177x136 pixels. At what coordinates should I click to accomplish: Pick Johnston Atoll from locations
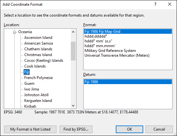click(36, 95)
